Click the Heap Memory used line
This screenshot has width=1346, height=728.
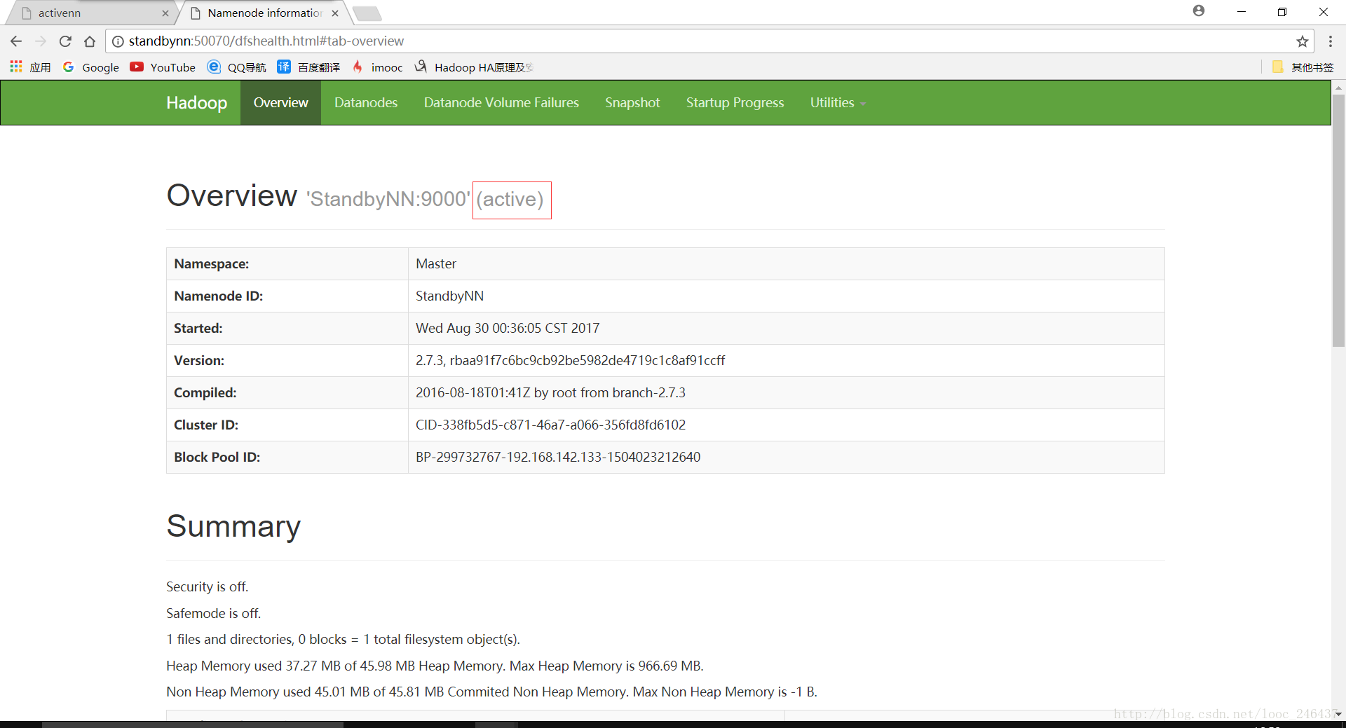click(x=435, y=666)
